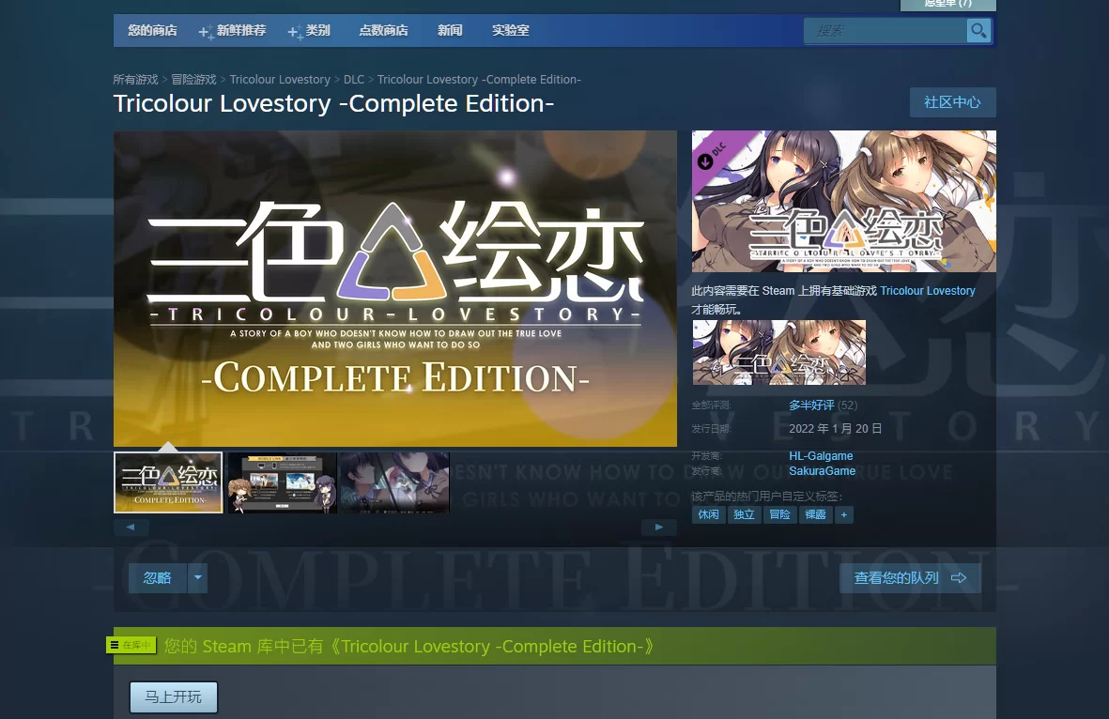The image size is (1109, 719).
Task: Click the search magnifier icon
Action: tap(978, 31)
